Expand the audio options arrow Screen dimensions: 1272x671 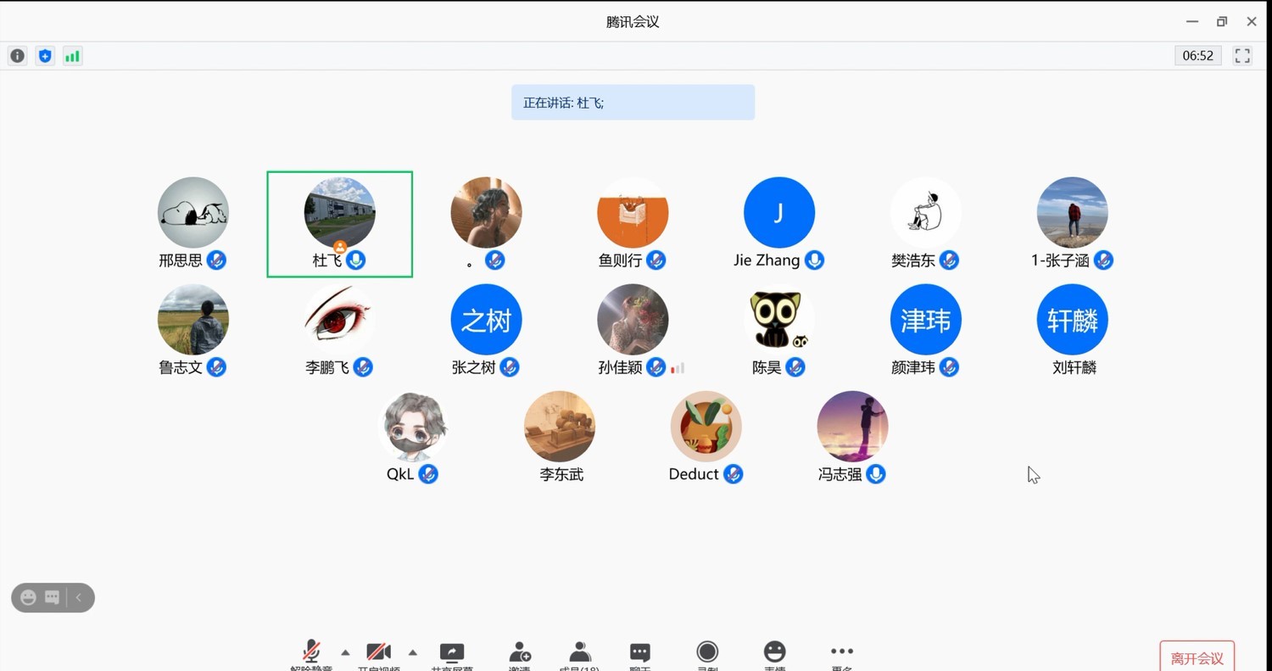(x=345, y=652)
